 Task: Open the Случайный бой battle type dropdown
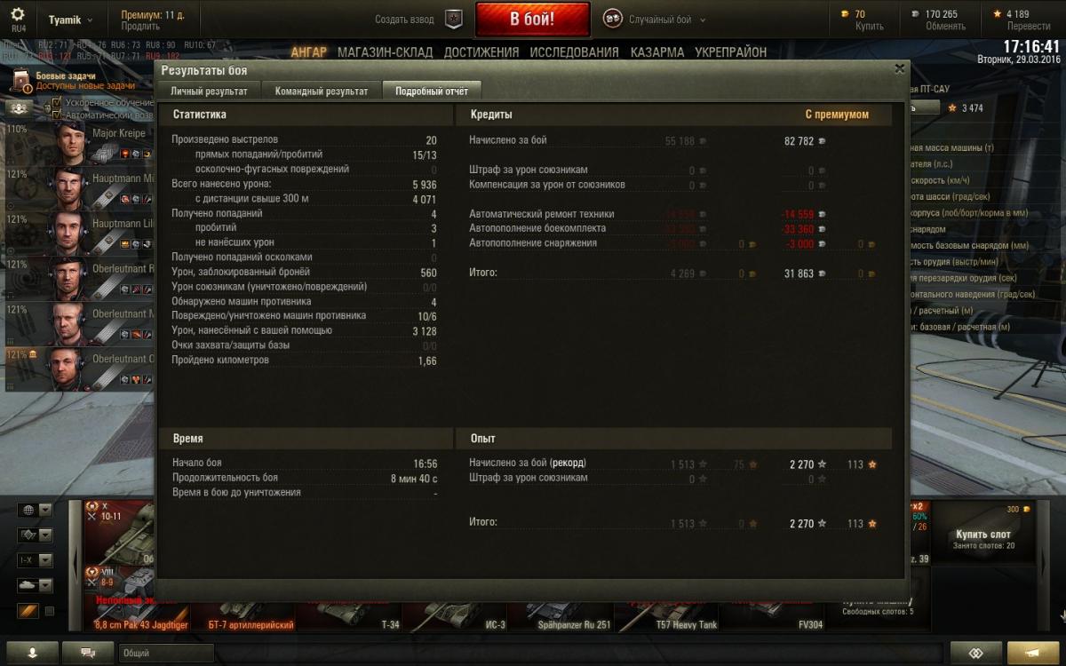pos(656,19)
